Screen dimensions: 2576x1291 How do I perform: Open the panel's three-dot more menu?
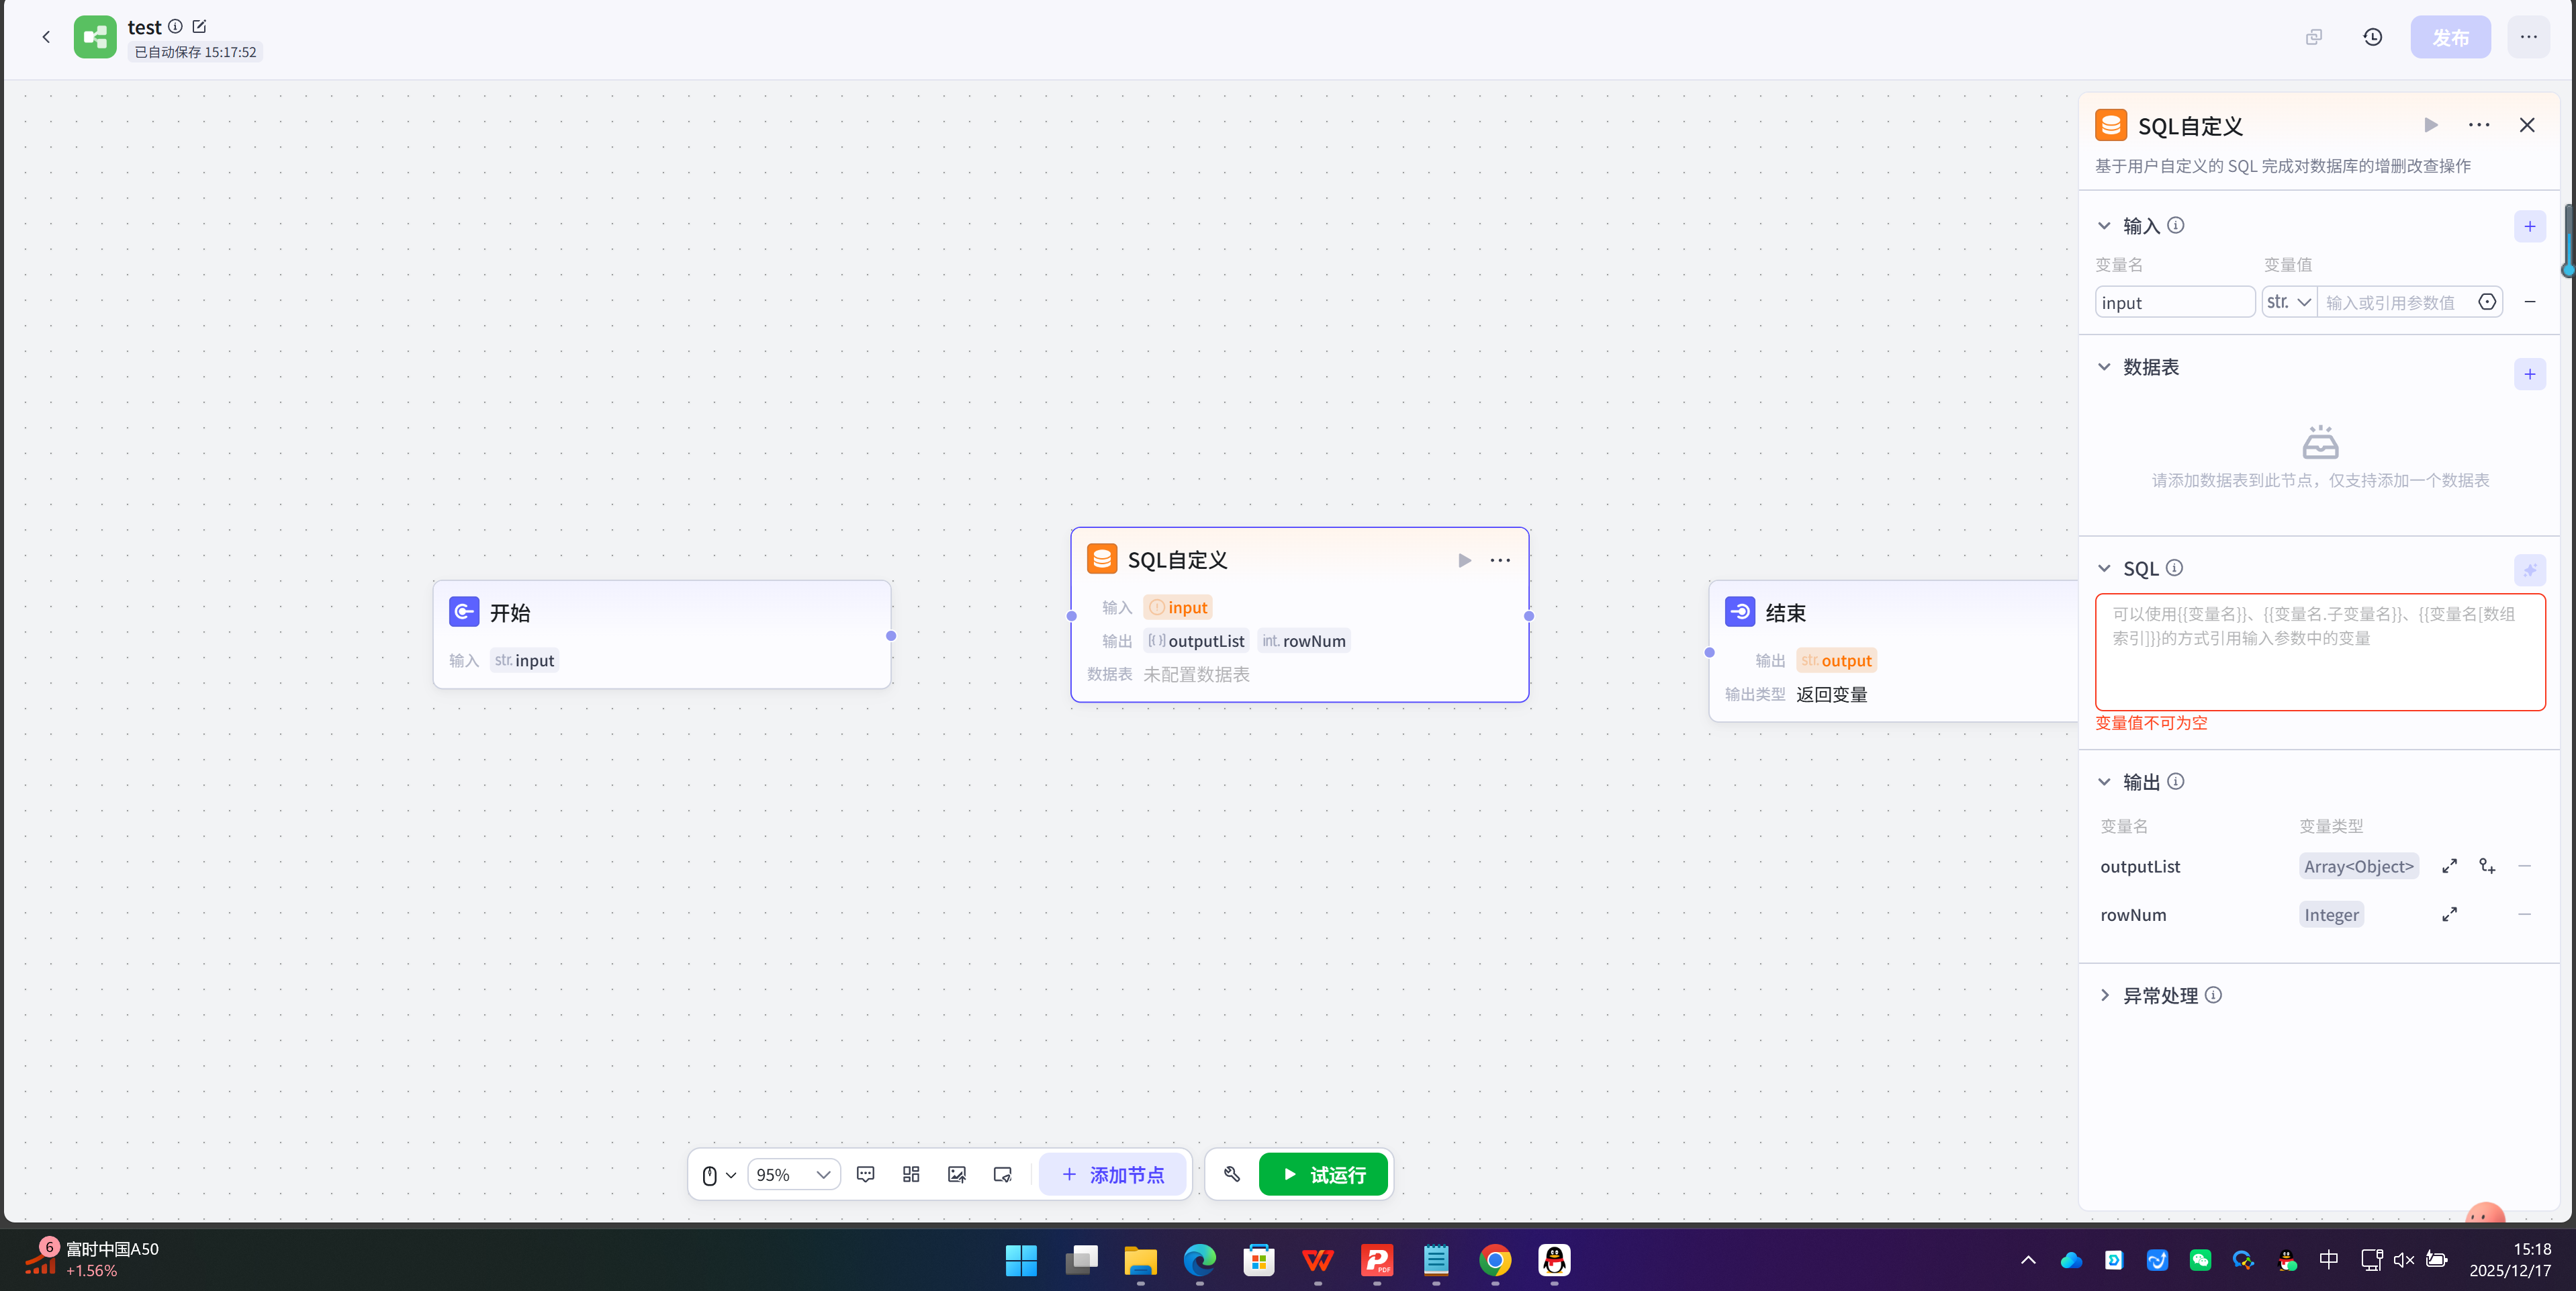coord(2478,125)
